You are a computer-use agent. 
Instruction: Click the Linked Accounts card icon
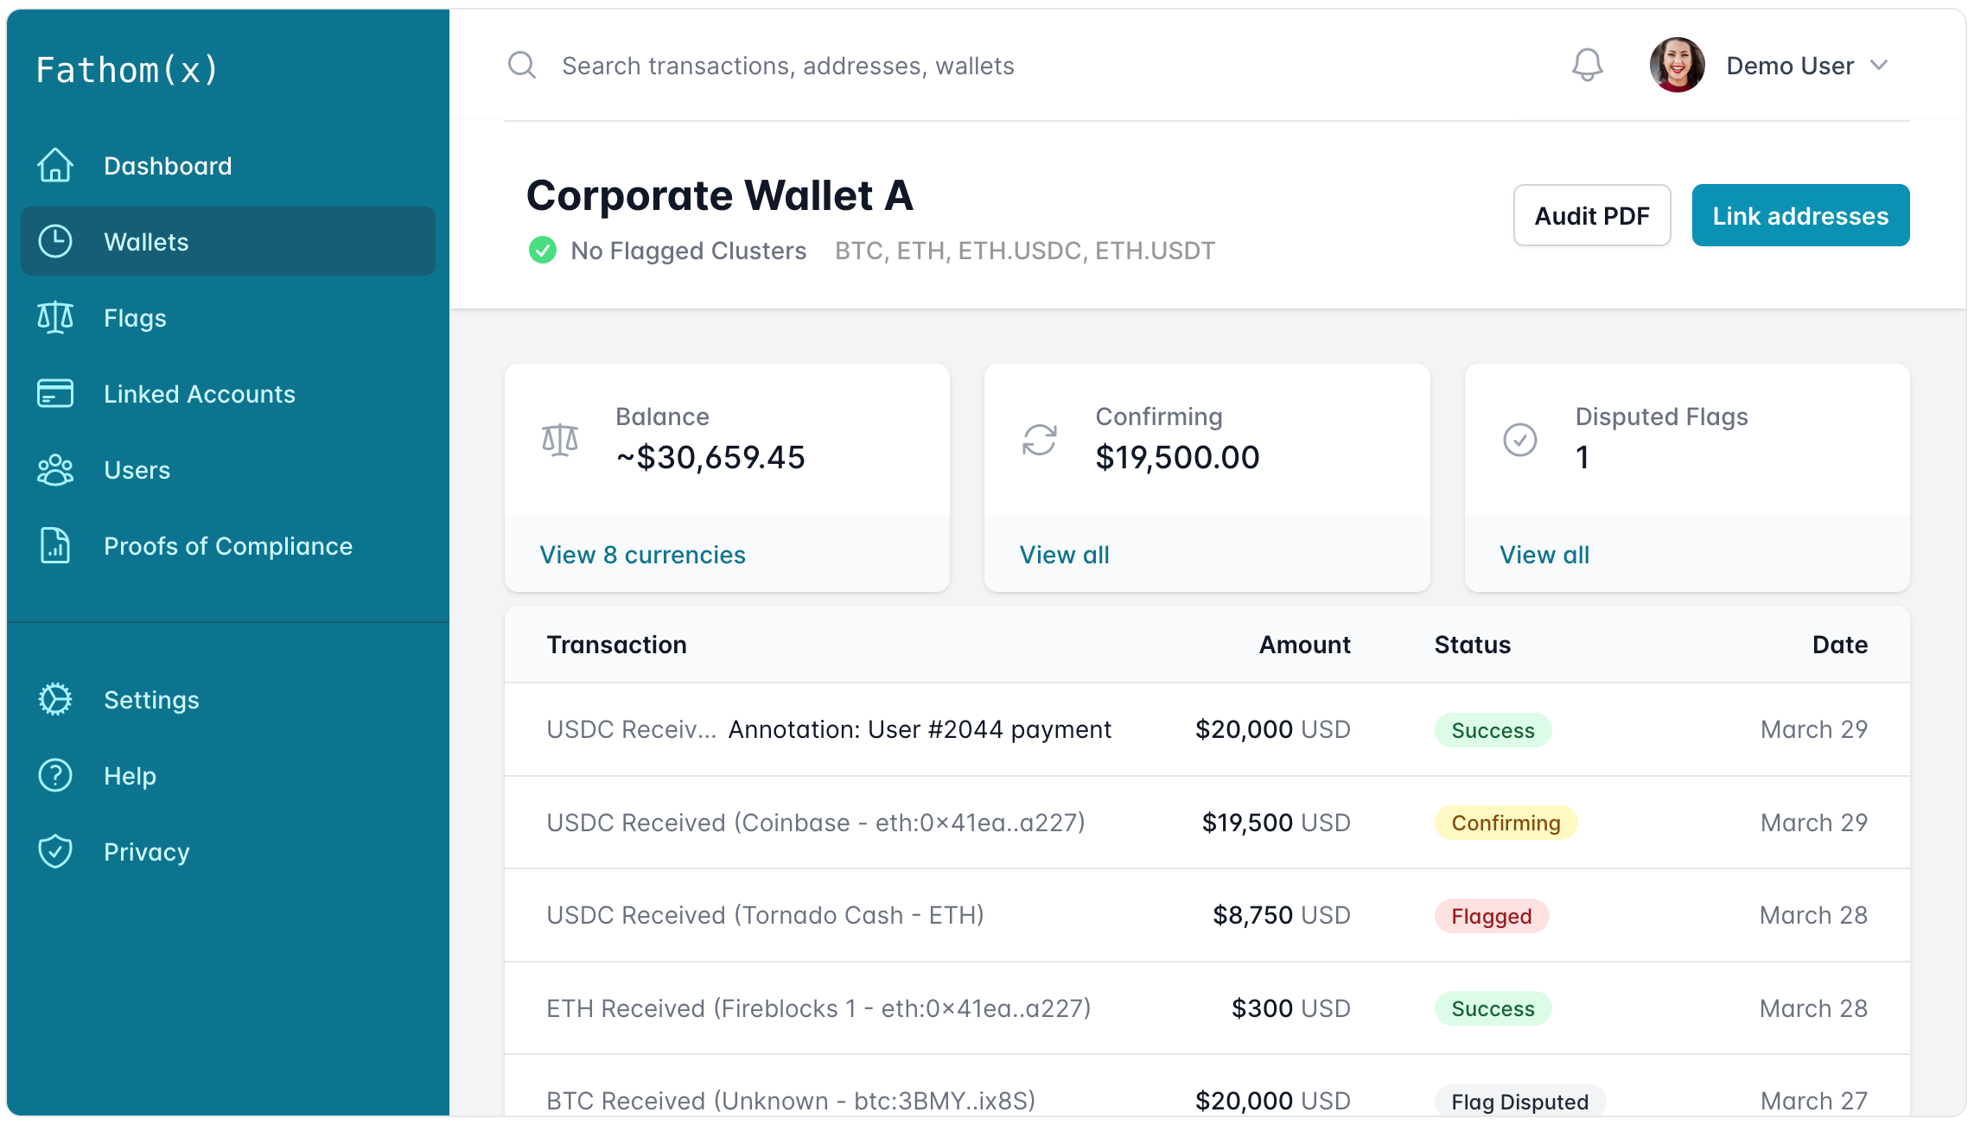coord(55,394)
